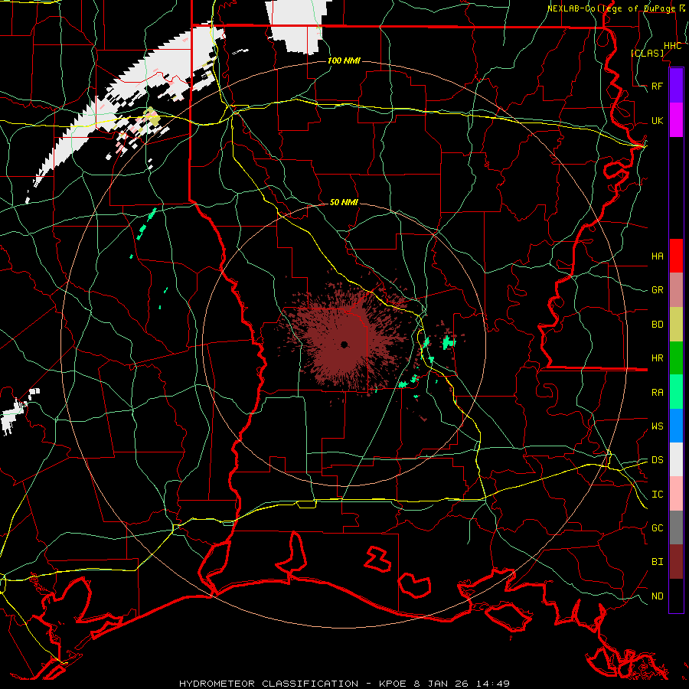Click the GC gray legend swatch
This screenshot has height=689, width=689.
[676, 527]
